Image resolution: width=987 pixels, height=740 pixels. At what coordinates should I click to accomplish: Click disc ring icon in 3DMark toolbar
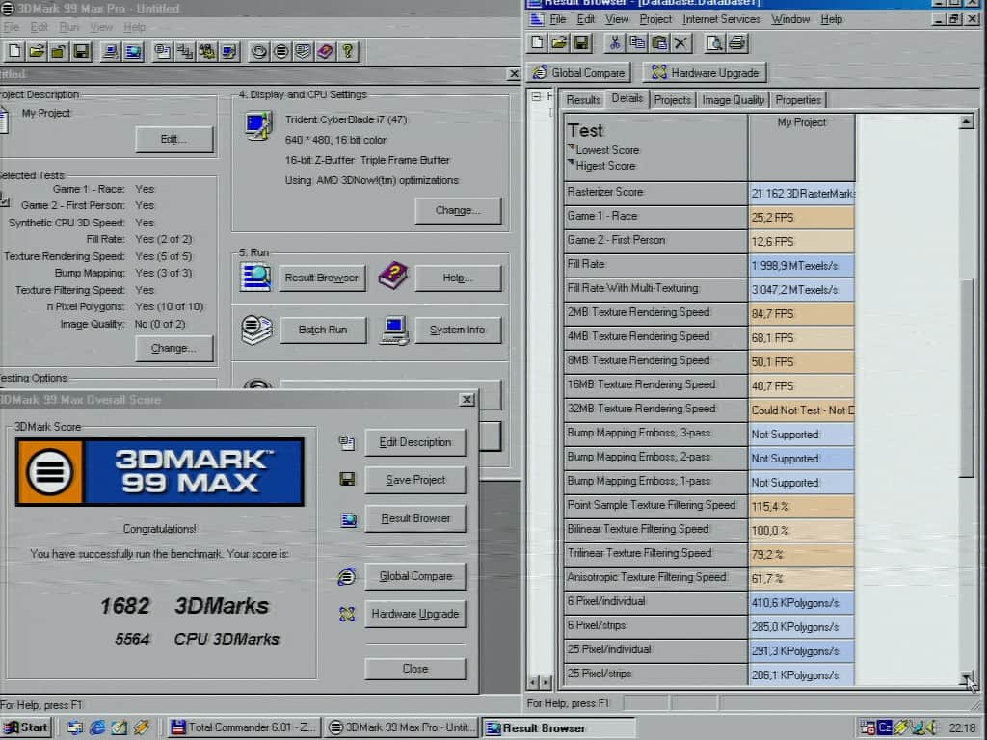[x=258, y=52]
